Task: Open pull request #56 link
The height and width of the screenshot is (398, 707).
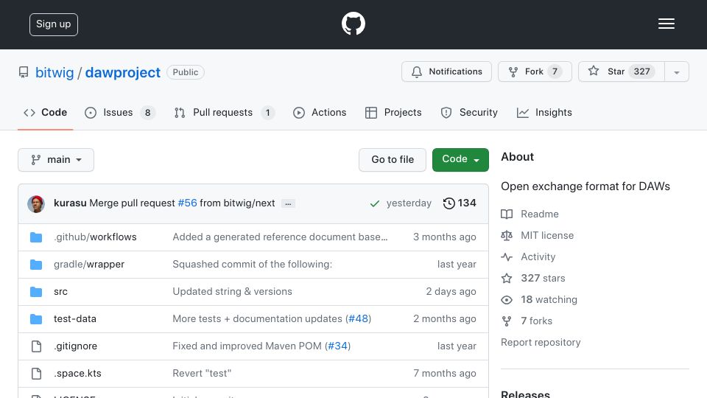Action: pyautogui.click(x=188, y=203)
